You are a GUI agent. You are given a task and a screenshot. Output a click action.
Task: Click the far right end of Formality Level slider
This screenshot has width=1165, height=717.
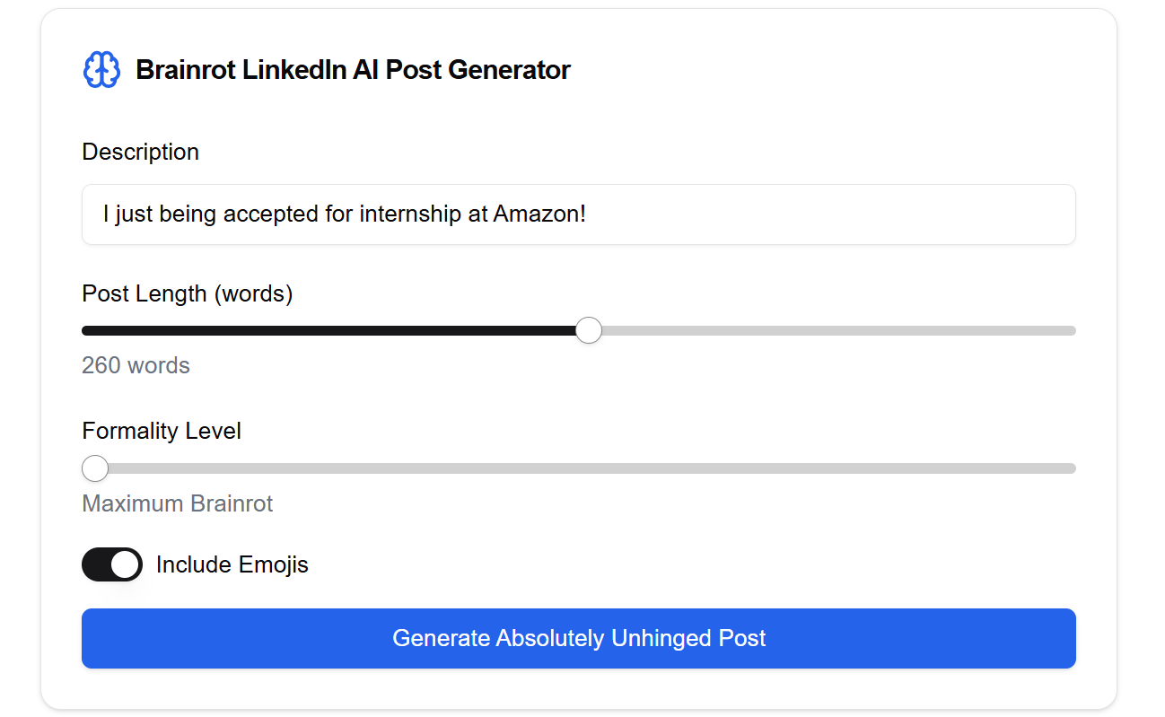click(1070, 468)
